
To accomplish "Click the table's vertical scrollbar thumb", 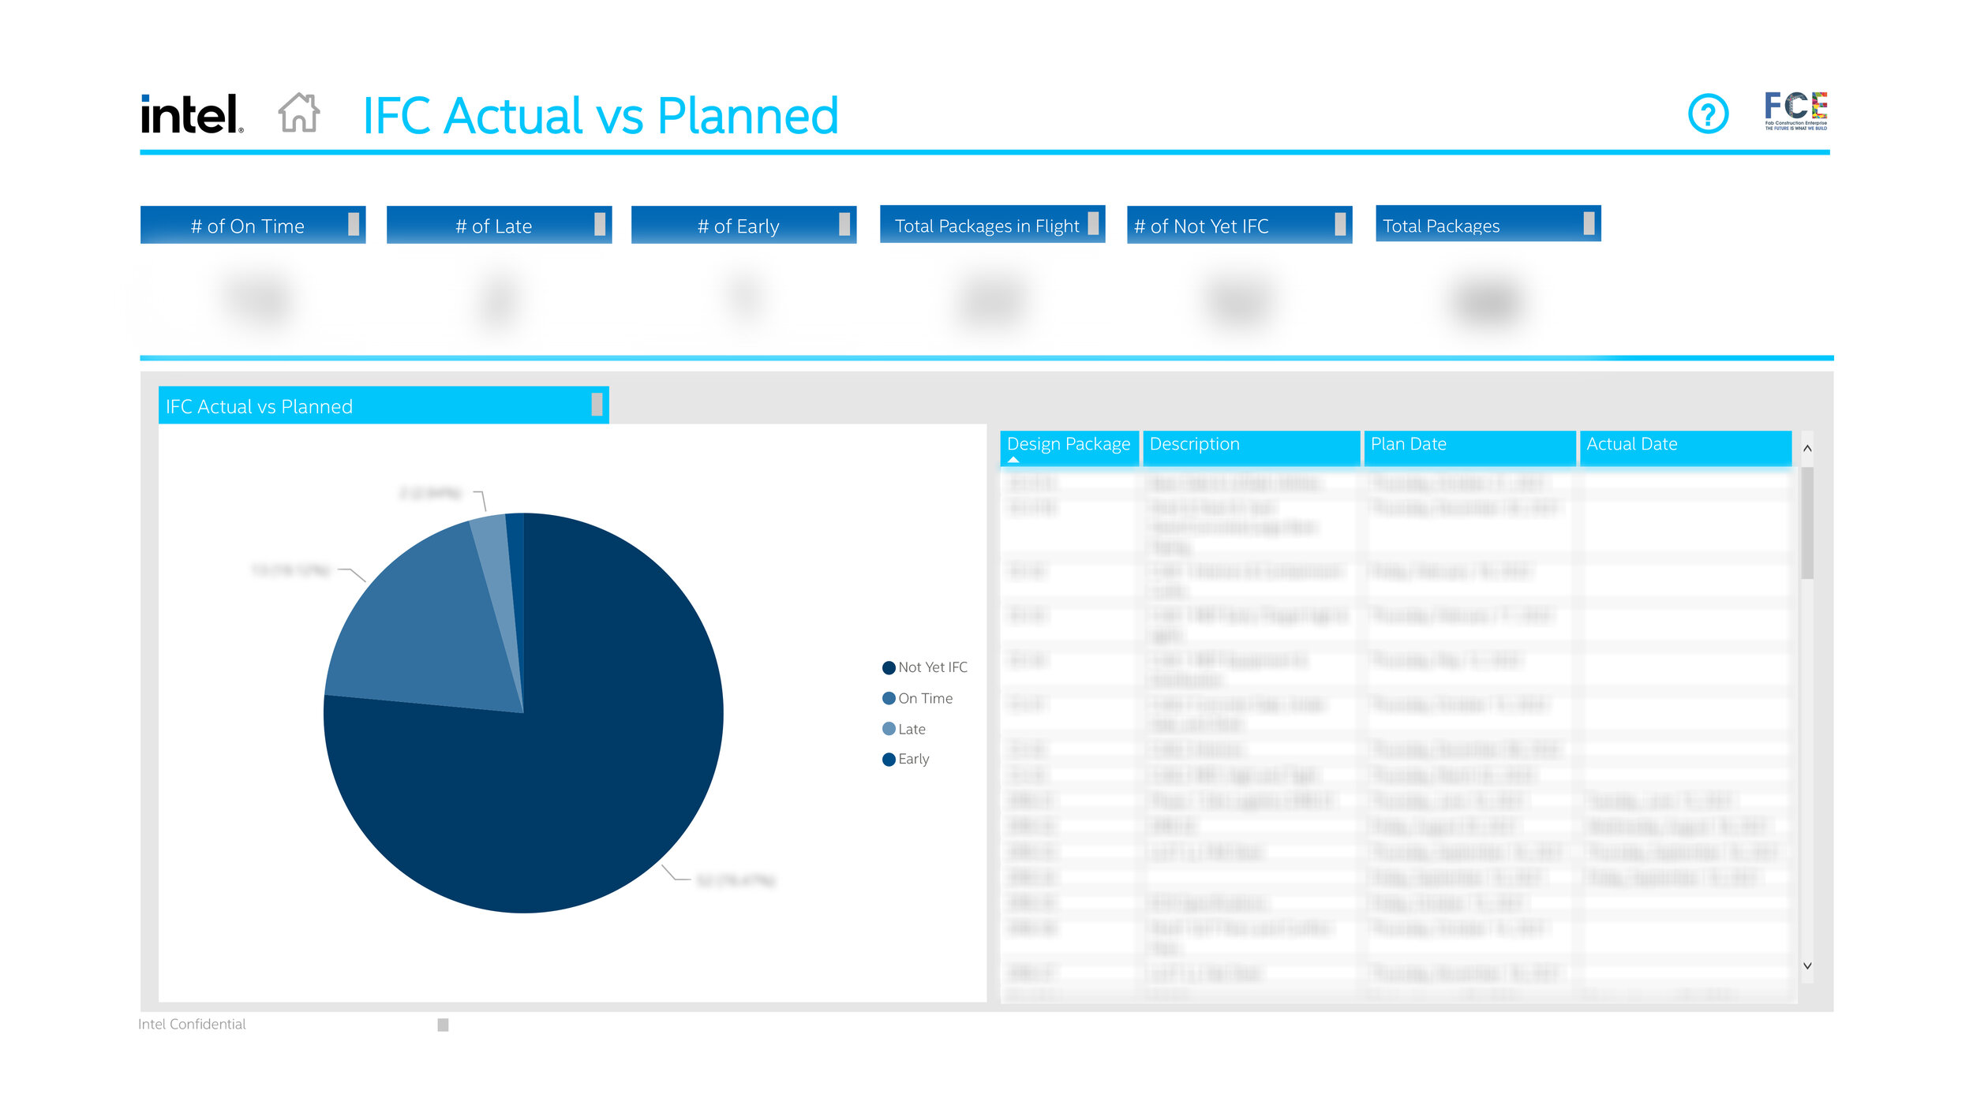I will pyautogui.click(x=1807, y=523).
